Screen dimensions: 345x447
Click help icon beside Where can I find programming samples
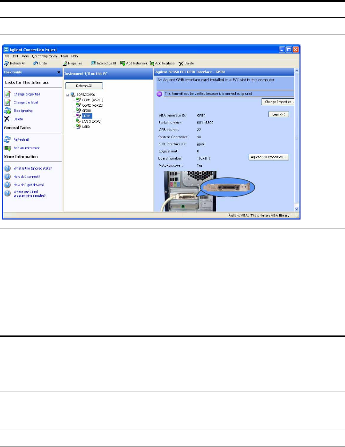point(8,193)
